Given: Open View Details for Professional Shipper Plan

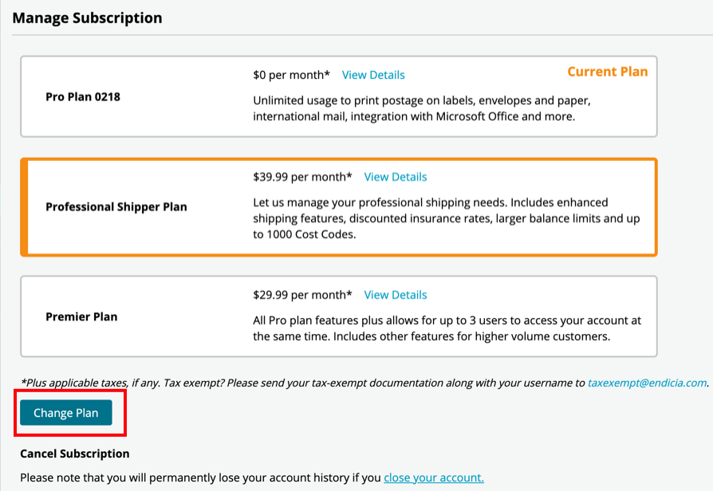Looking at the screenshot, I should pos(396,176).
